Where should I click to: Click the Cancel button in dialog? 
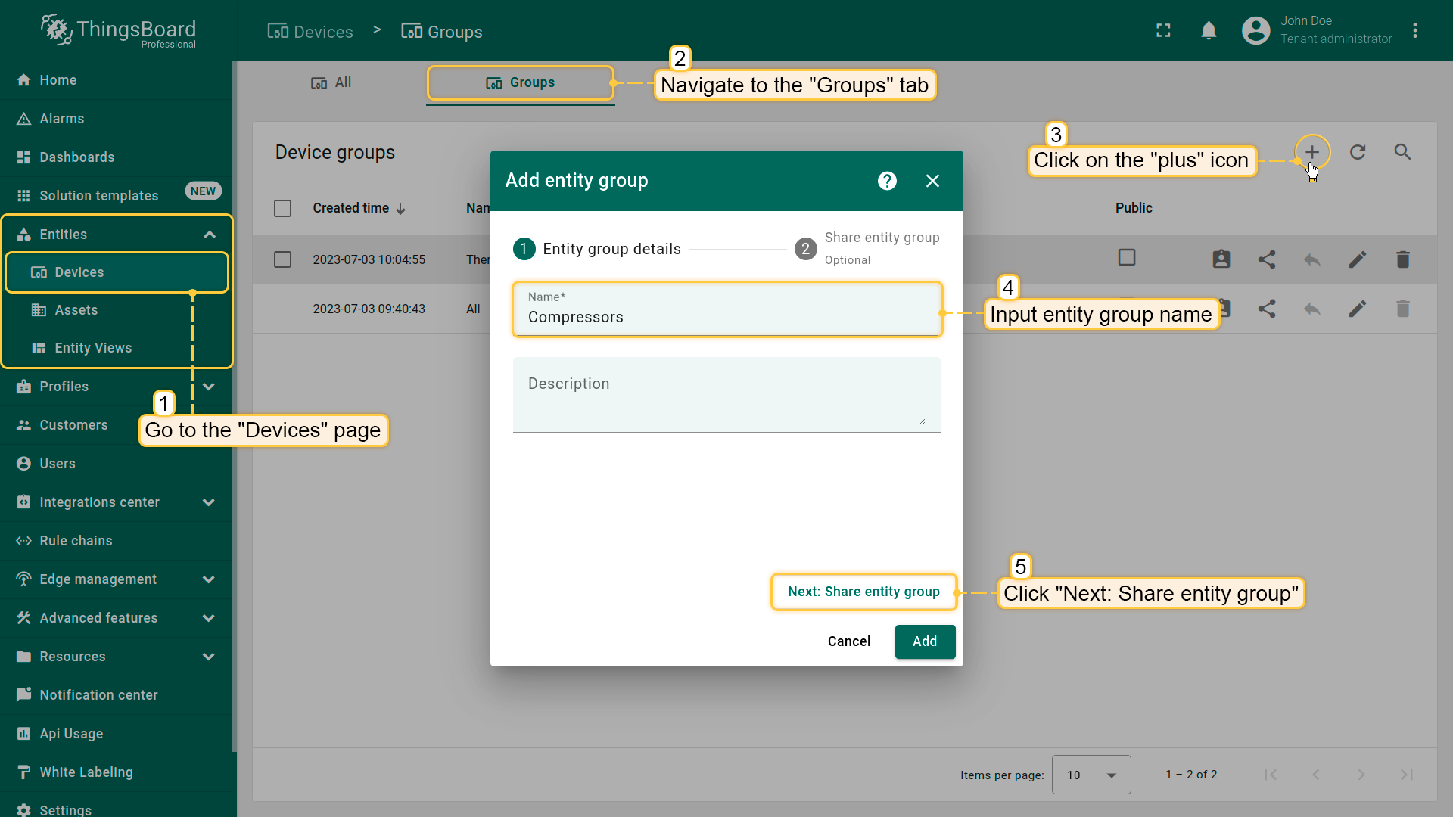click(x=848, y=641)
